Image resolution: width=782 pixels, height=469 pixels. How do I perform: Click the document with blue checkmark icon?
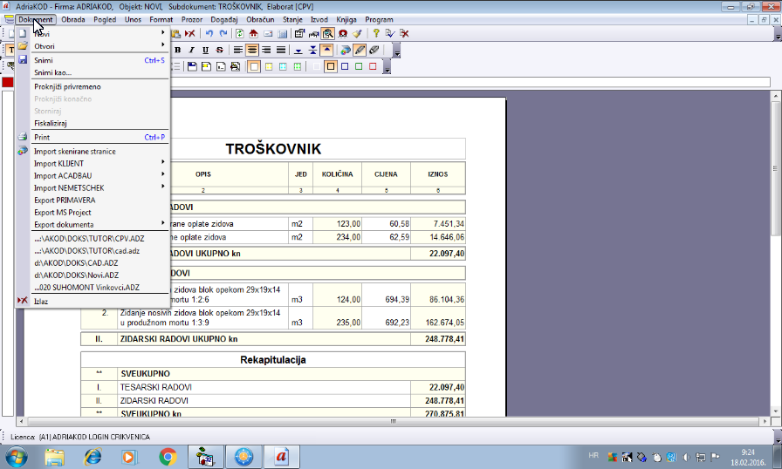point(390,33)
